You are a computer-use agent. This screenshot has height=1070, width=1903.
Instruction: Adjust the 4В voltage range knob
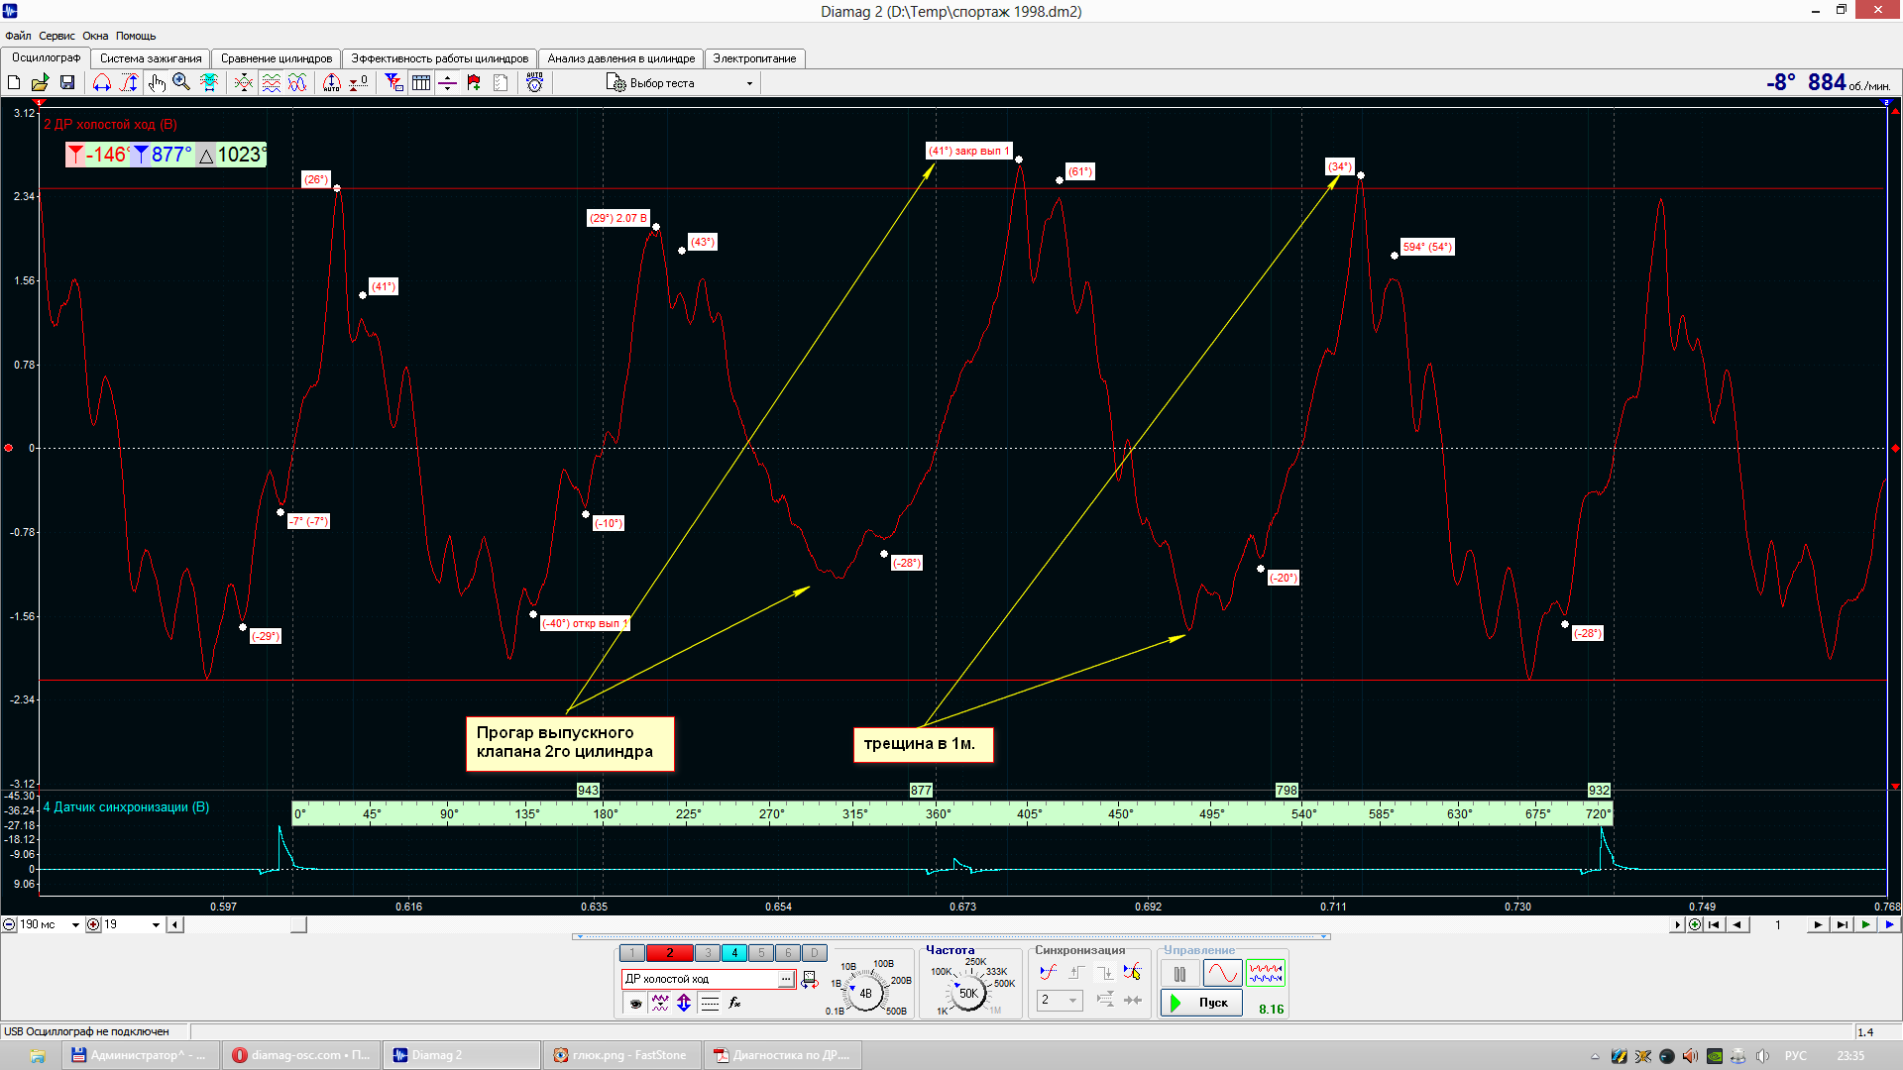[865, 993]
